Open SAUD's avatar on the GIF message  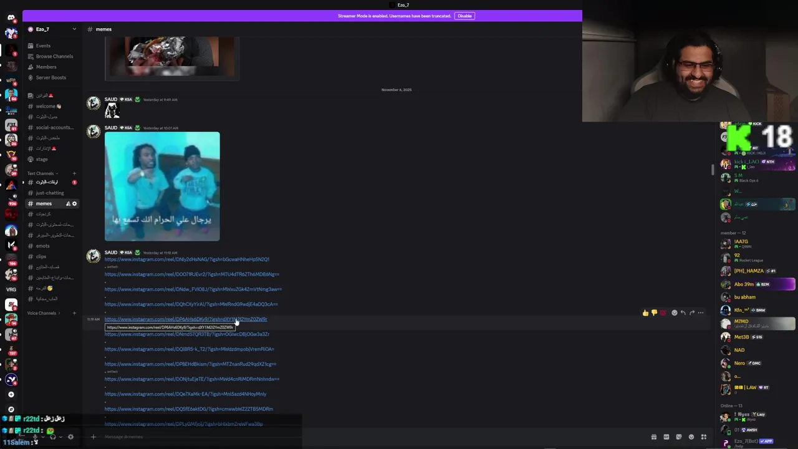(94, 132)
